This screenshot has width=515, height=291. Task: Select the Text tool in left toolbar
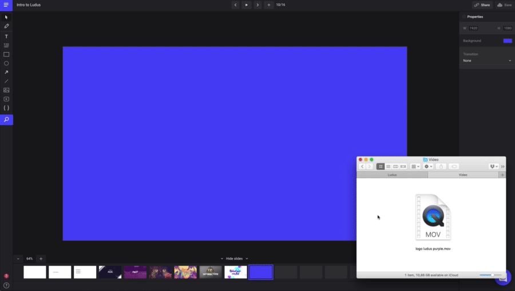coord(6,36)
